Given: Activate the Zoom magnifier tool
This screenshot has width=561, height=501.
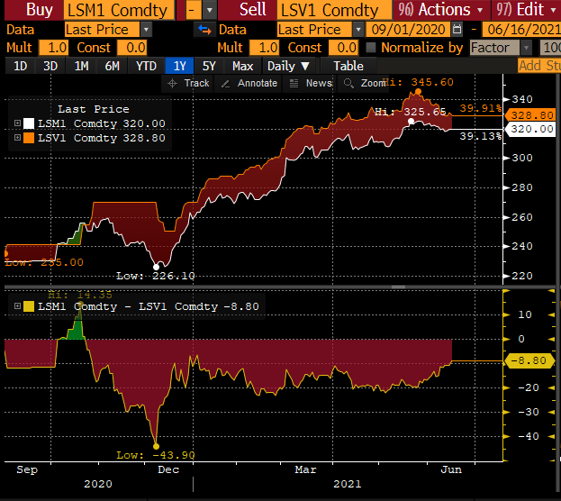Looking at the screenshot, I should coord(349,83).
